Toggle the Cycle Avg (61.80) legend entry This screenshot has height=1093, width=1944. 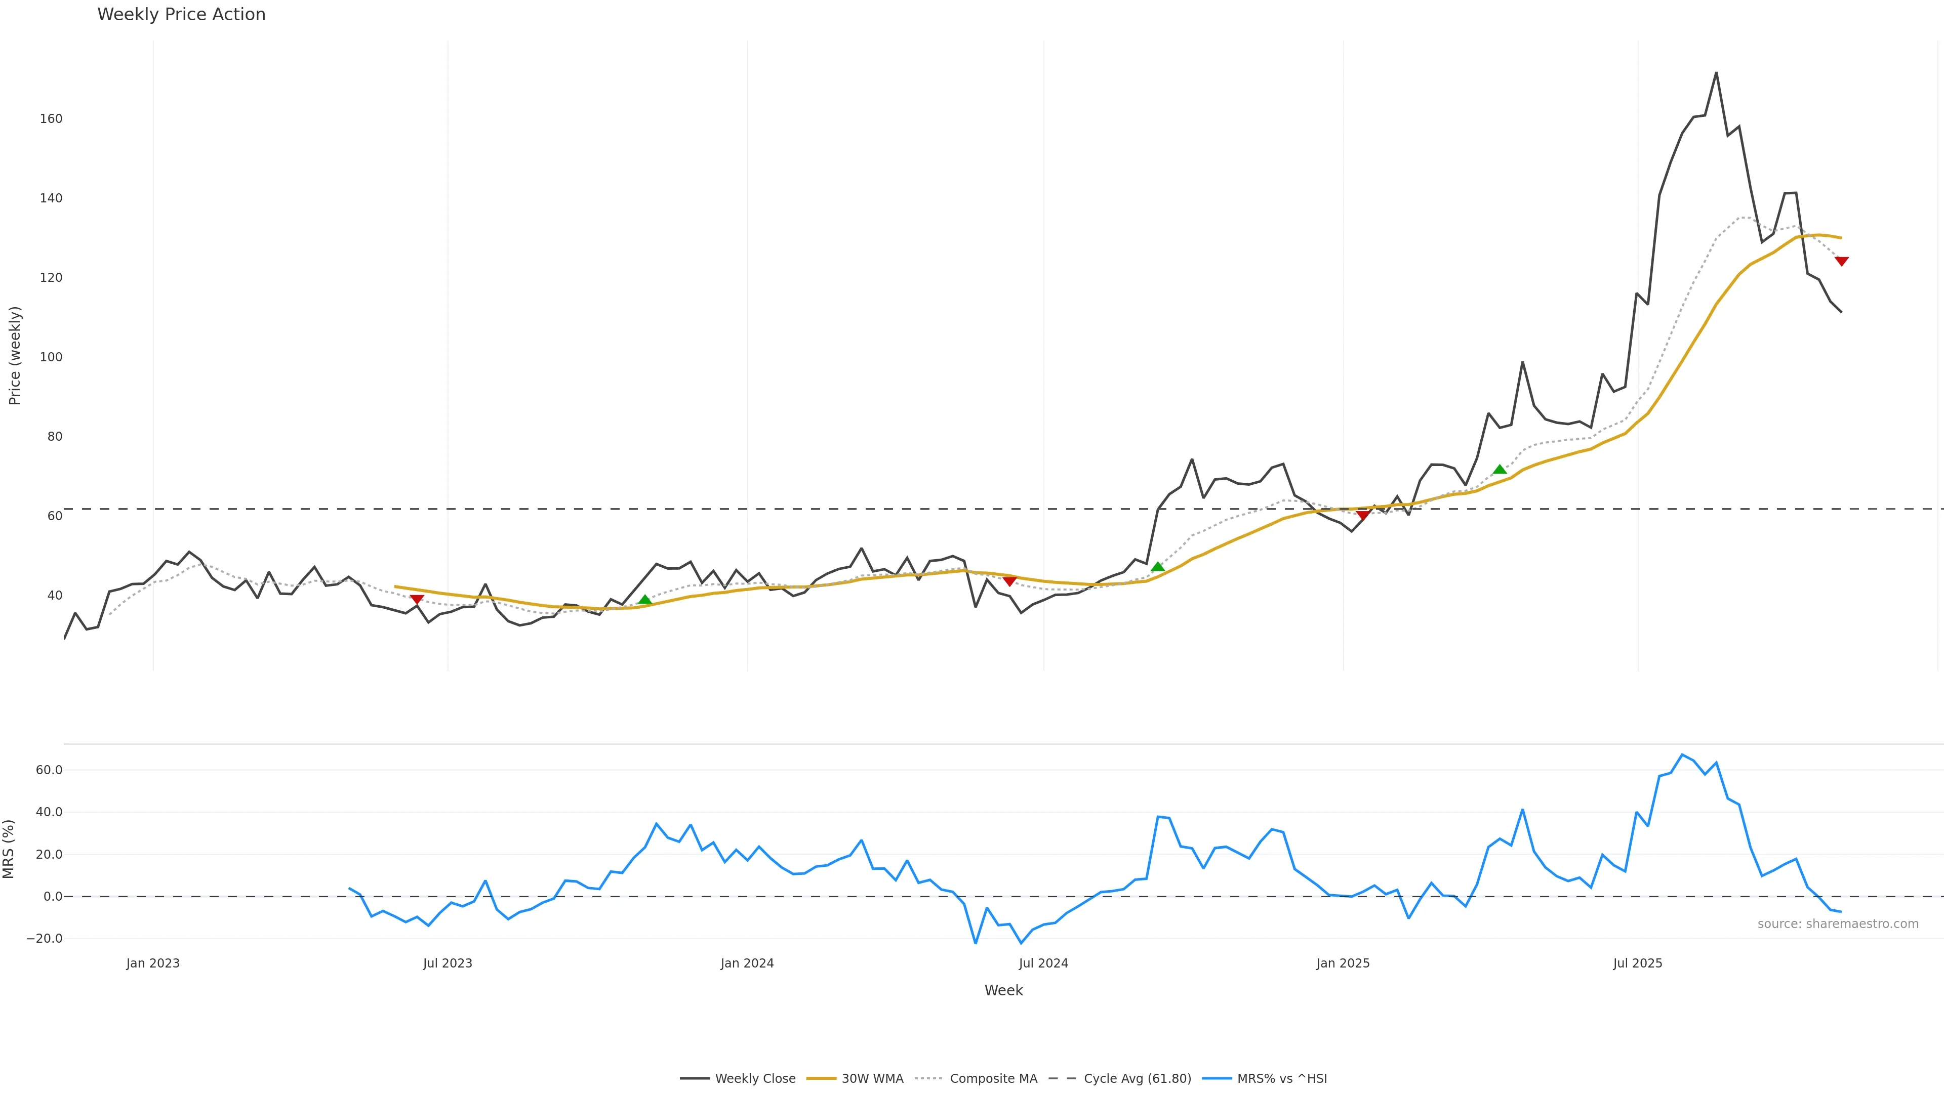pos(1137,1079)
